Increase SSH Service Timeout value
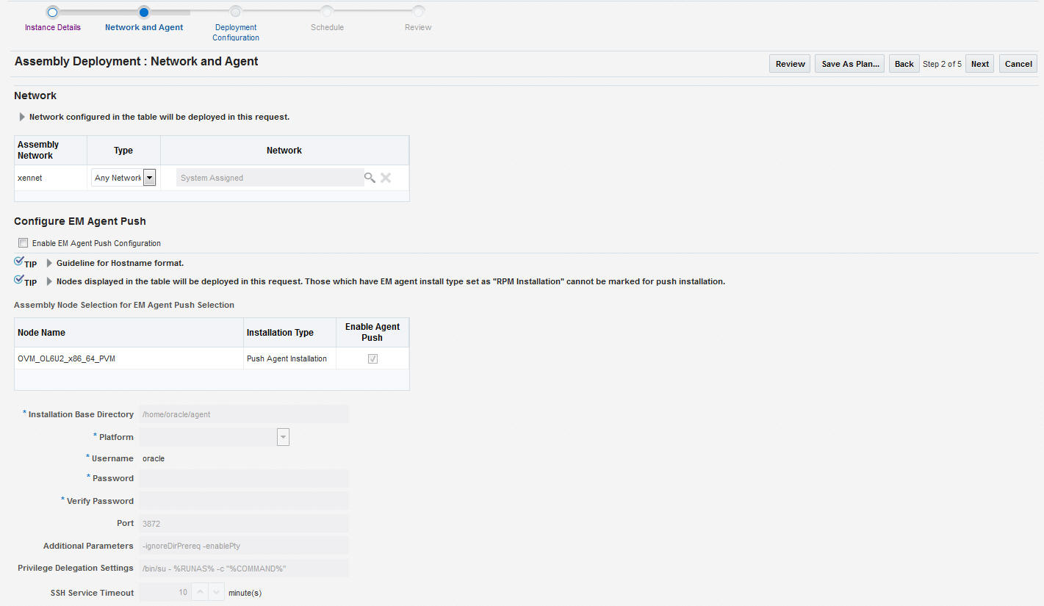Screen dimensions: 1044x606 click(201, 592)
